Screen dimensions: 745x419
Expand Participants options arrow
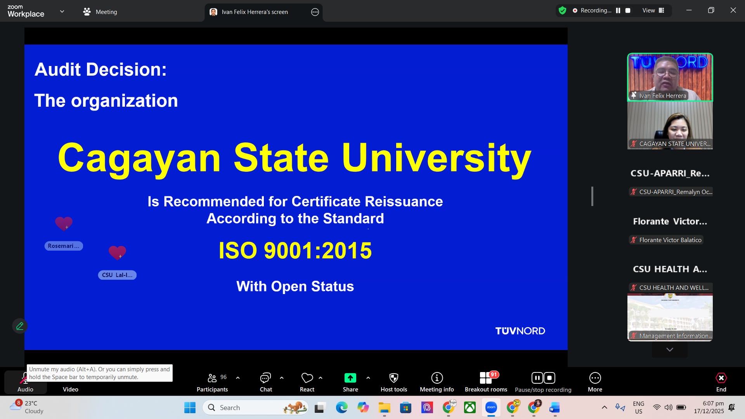pyautogui.click(x=238, y=377)
